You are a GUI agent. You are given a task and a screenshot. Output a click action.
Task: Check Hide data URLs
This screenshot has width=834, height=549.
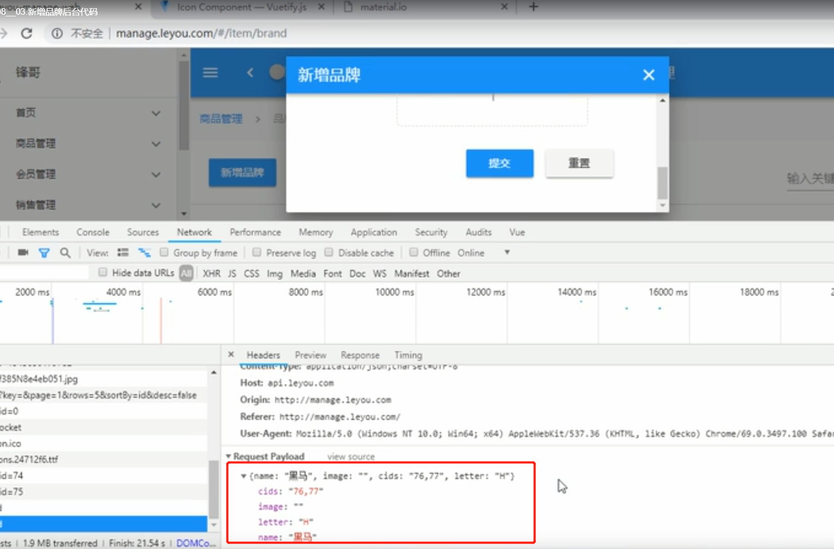[103, 273]
